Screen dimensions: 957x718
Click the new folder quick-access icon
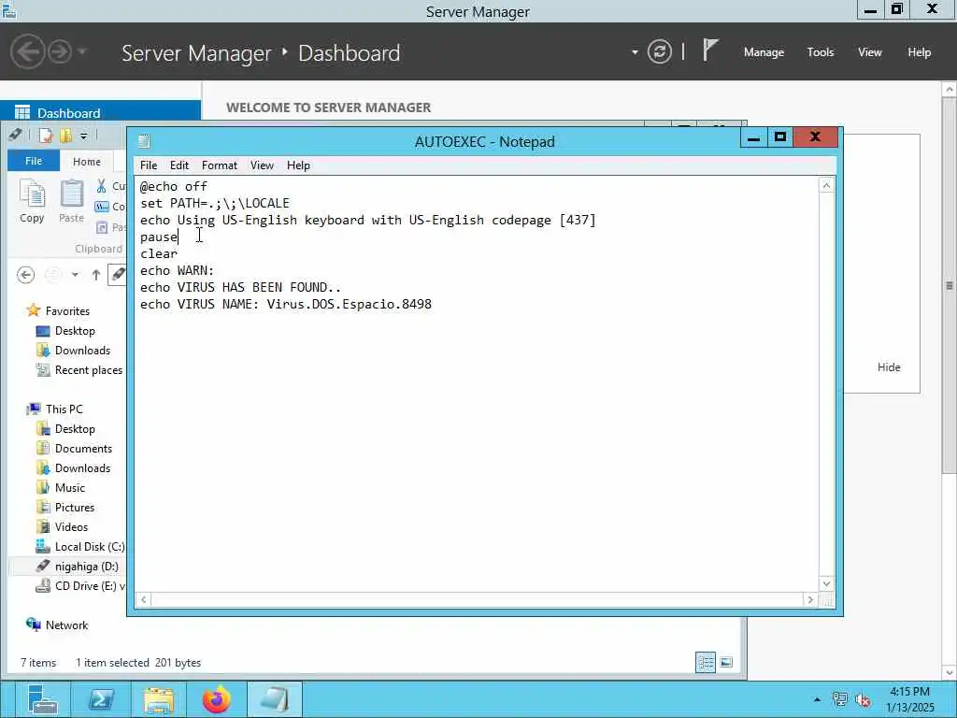pos(65,135)
